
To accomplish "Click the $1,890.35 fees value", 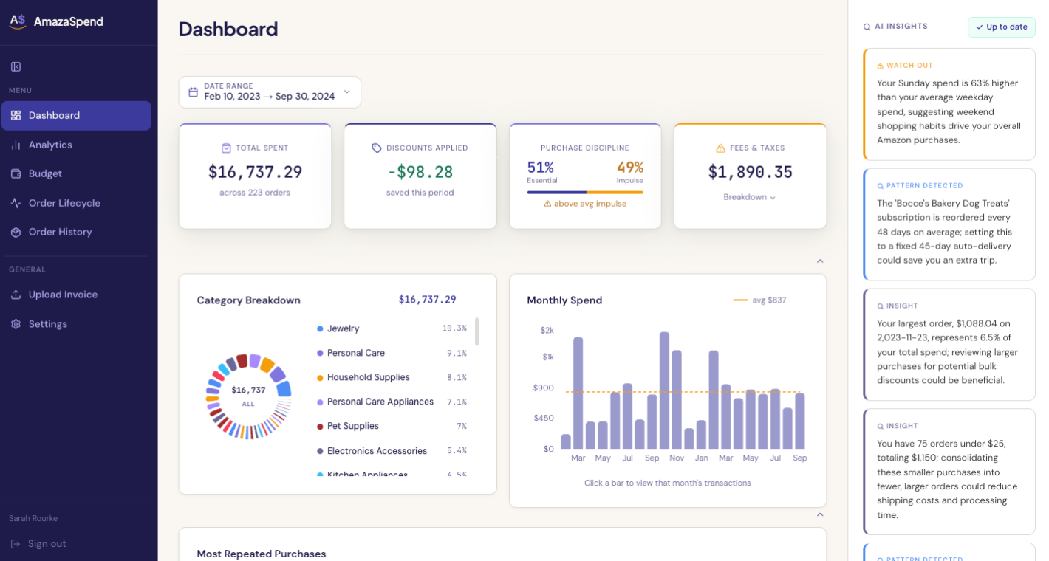I will pos(750,172).
